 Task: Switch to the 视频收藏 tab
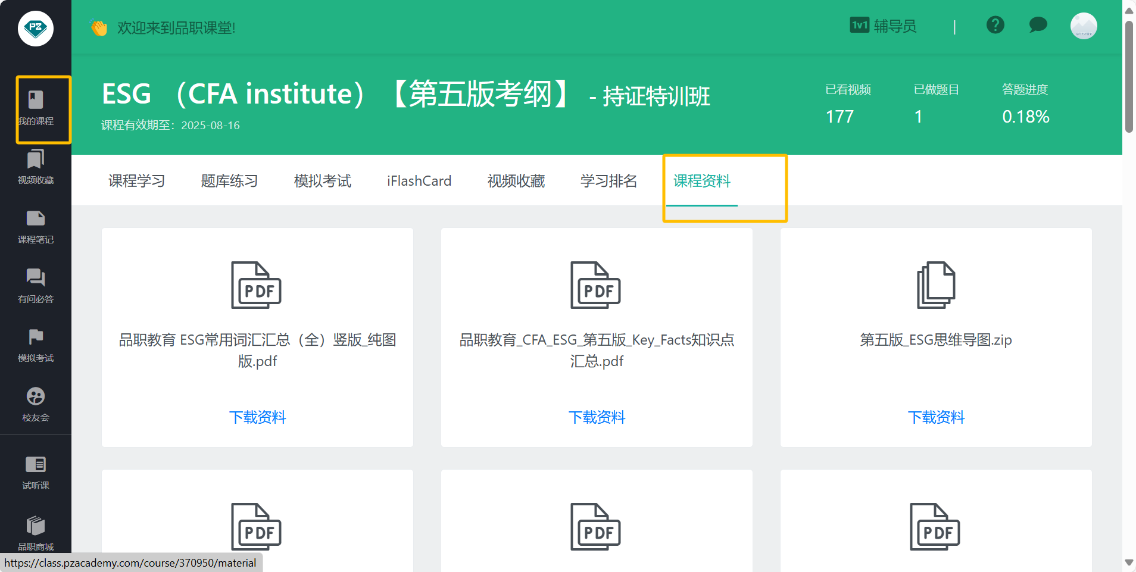pyautogui.click(x=516, y=181)
